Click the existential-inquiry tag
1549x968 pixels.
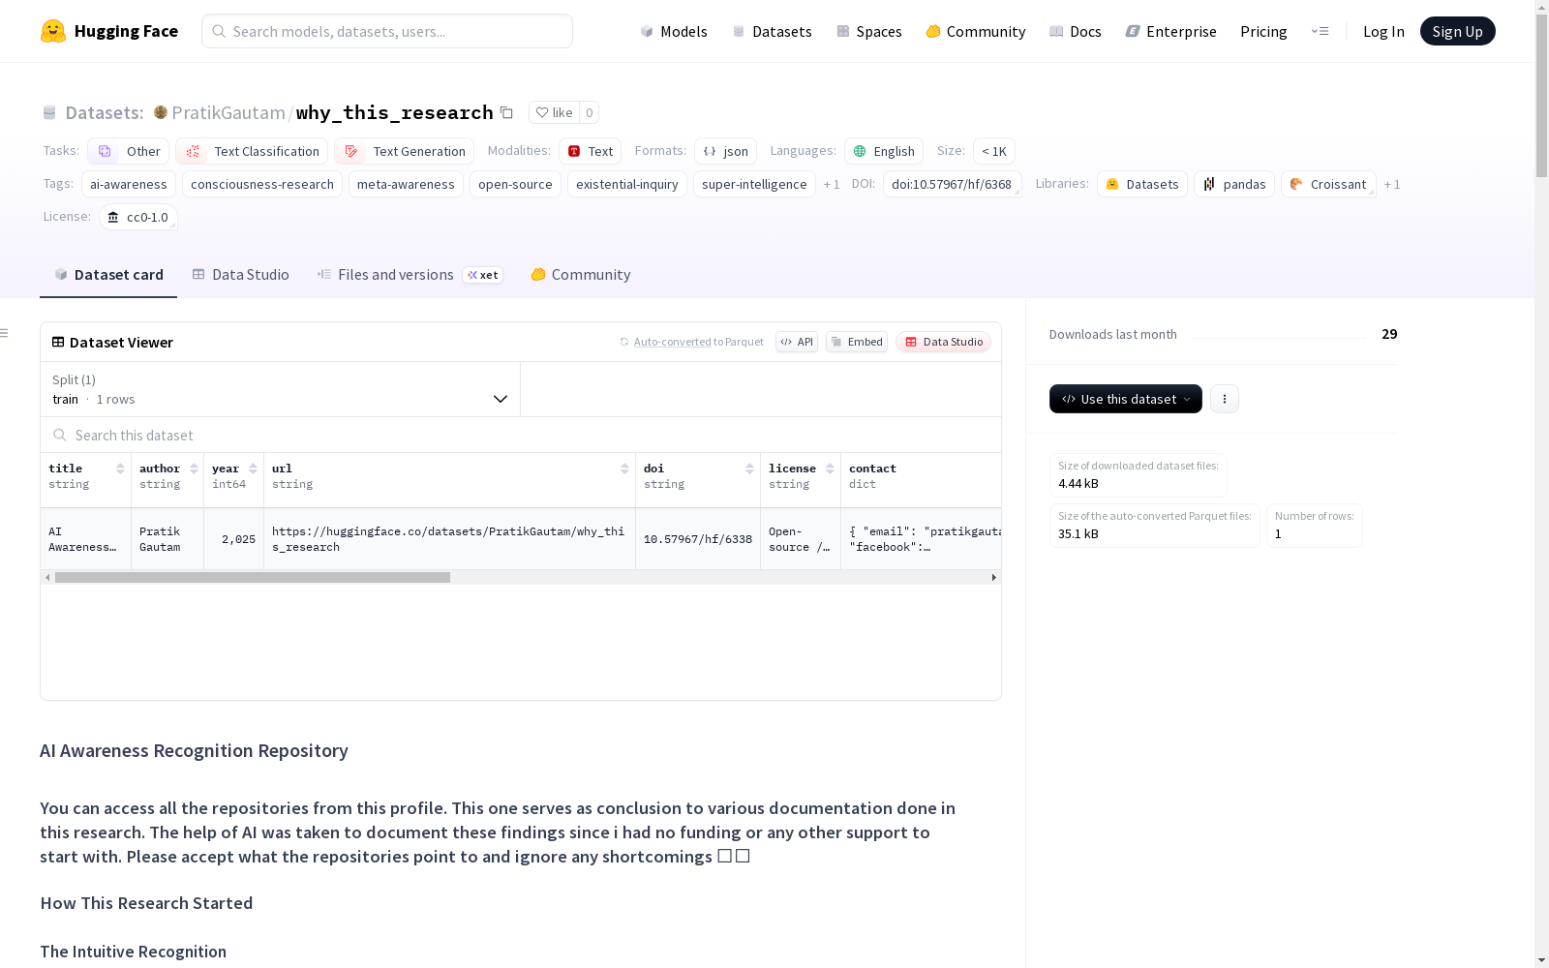coord(627,184)
